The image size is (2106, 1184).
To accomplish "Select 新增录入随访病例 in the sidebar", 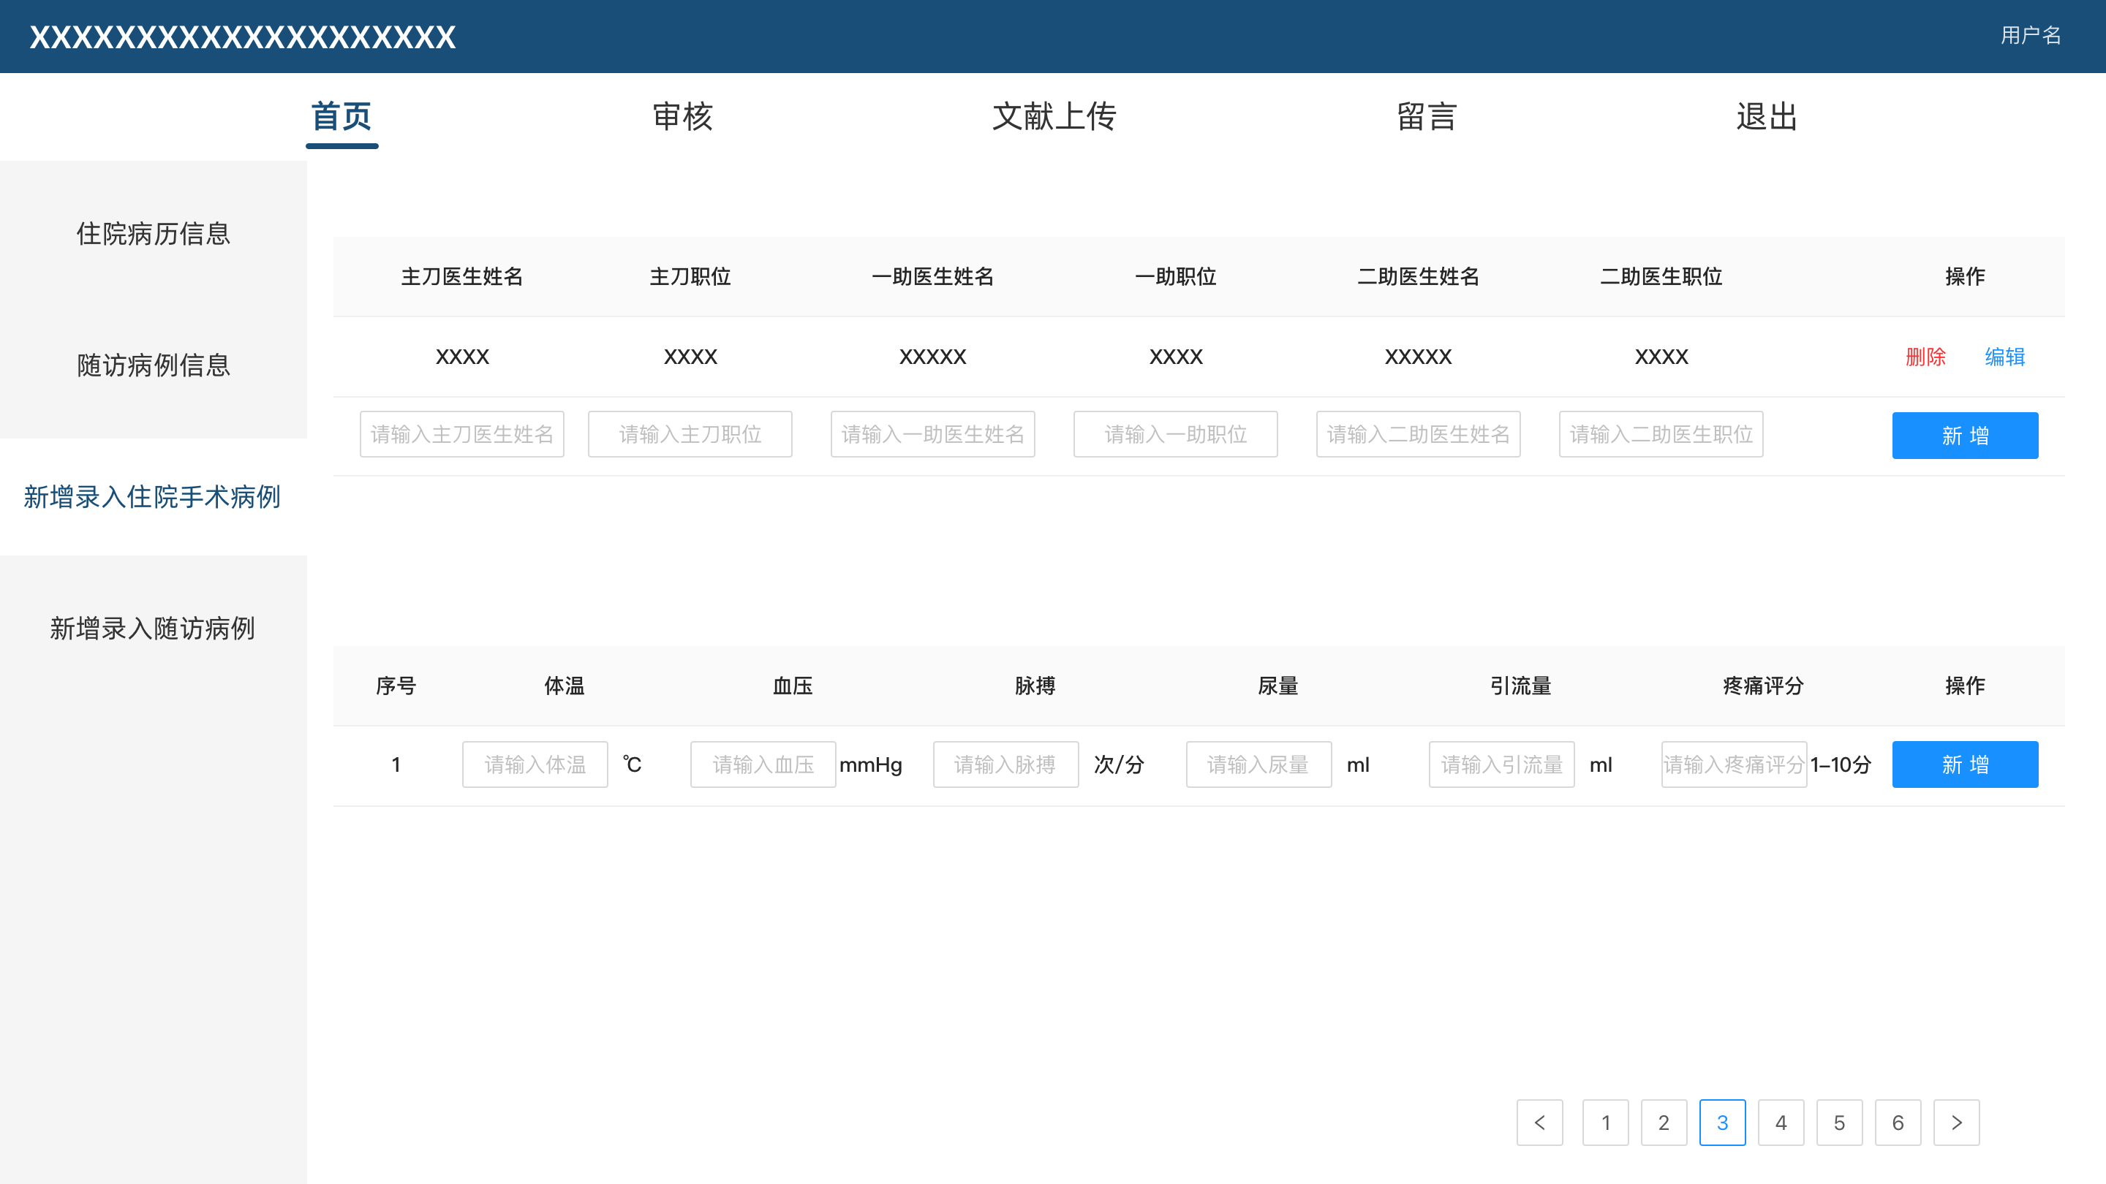I will point(154,629).
